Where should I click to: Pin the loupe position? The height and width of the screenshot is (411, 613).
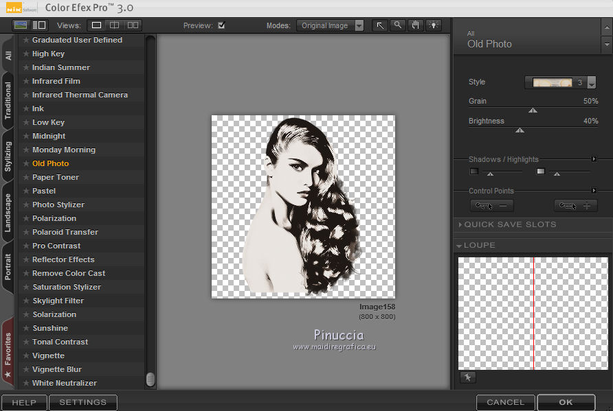(x=467, y=377)
